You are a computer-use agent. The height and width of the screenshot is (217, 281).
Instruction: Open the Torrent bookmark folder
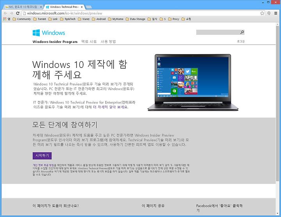[39, 19]
